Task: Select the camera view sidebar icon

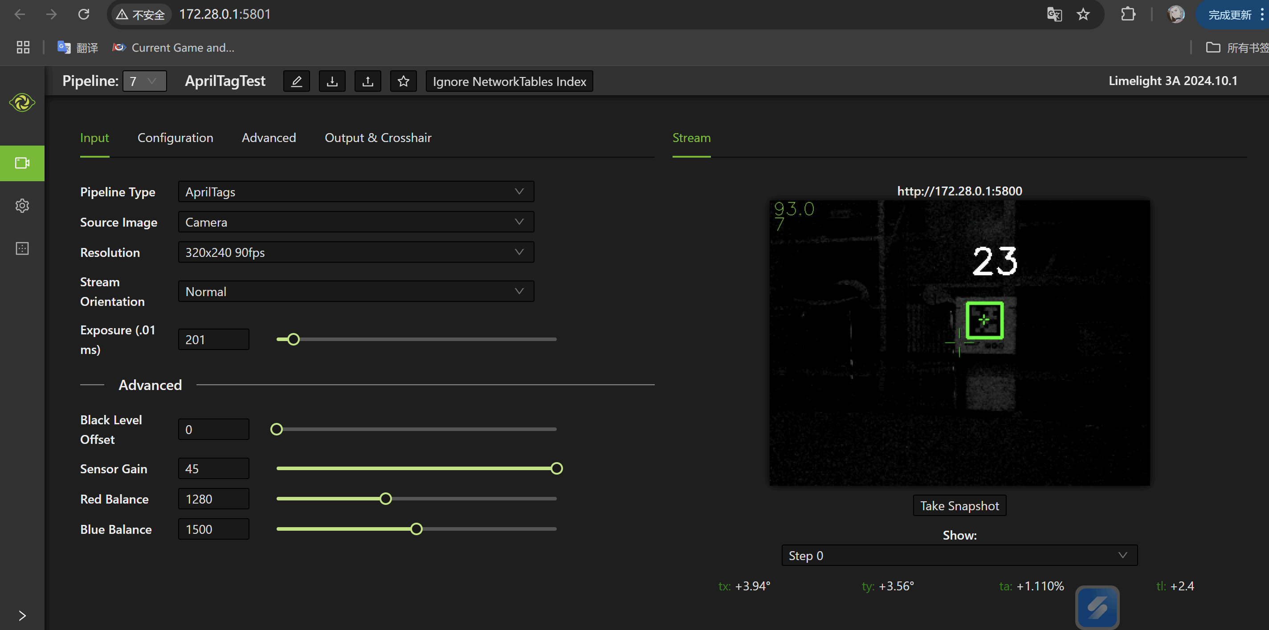Action: (22, 163)
